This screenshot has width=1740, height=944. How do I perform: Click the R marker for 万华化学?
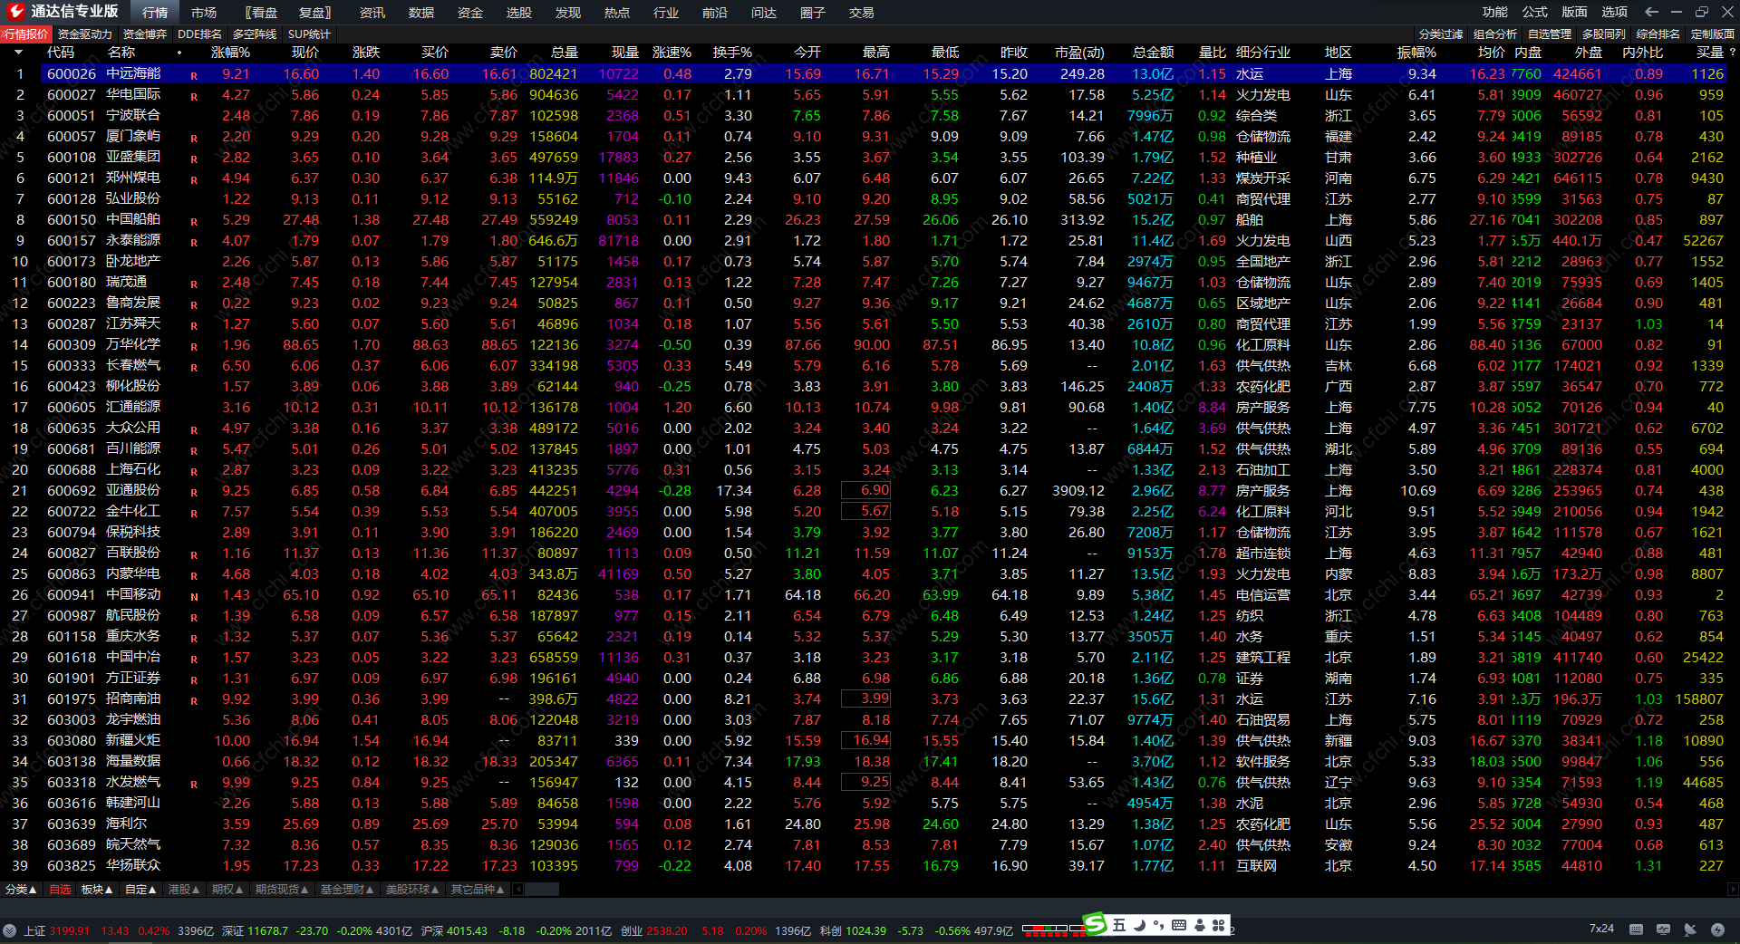coord(194,347)
